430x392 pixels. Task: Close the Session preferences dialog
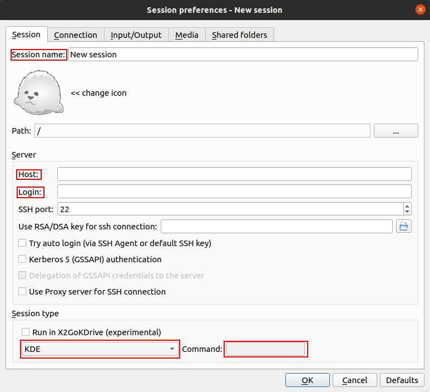[421, 10]
